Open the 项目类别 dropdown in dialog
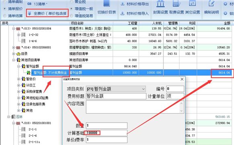 pyautogui.click(x=116, y=89)
